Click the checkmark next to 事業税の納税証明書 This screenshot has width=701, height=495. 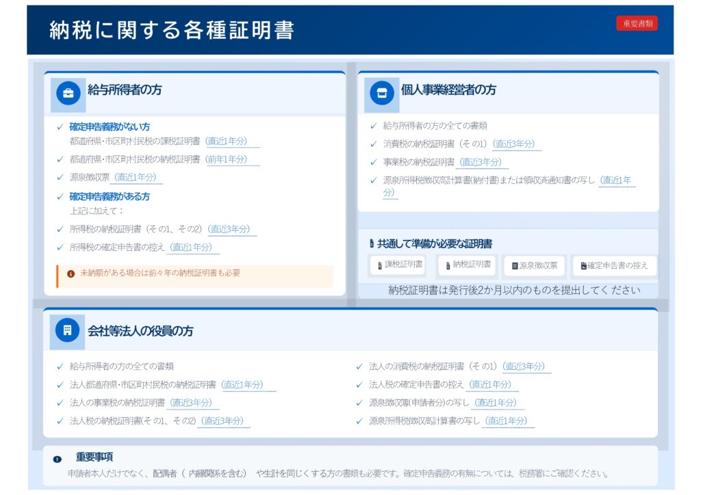tap(373, 162)
